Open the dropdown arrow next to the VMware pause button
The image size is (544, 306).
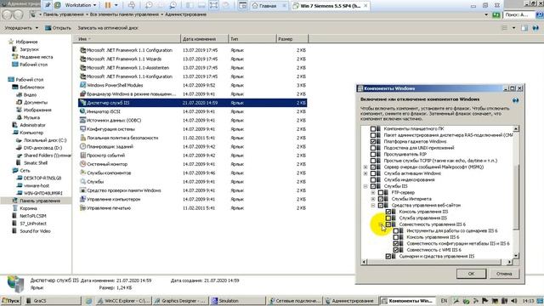116,5
